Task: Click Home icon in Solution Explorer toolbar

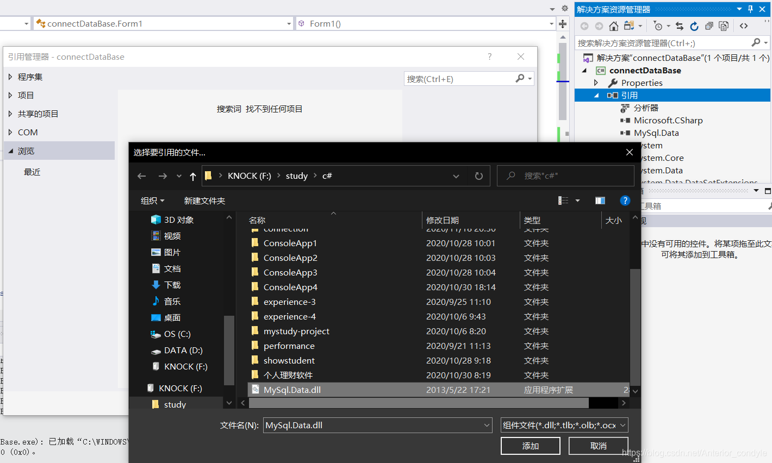Action: [x=614, y=26]
